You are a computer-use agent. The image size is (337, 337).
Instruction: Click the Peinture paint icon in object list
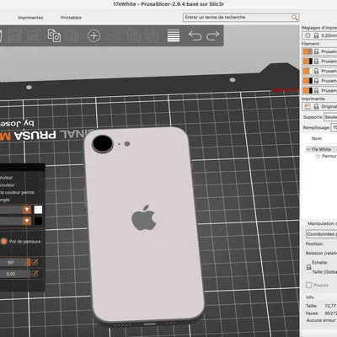pyautogui.click(x=318, y=156)
